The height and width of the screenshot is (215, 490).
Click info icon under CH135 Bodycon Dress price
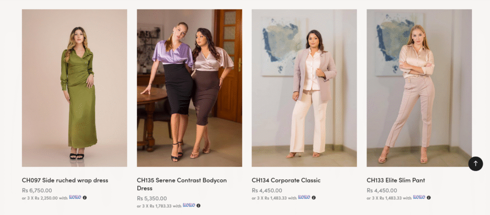tap(199, 206)
